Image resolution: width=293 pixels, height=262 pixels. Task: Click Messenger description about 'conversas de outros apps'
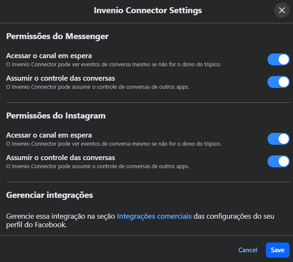pyautogui.click(x=98, y=87)
